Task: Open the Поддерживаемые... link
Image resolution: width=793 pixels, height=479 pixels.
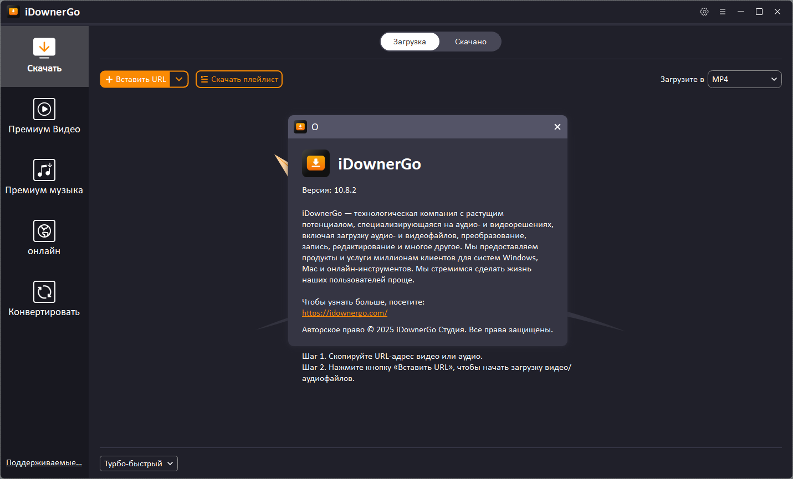Action: (x=44, y=462)
